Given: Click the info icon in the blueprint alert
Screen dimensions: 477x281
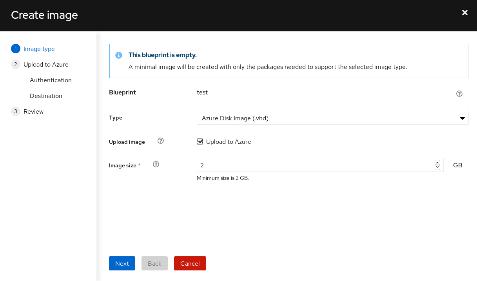Looking at the screenshot, I should [x=119, y=55].
